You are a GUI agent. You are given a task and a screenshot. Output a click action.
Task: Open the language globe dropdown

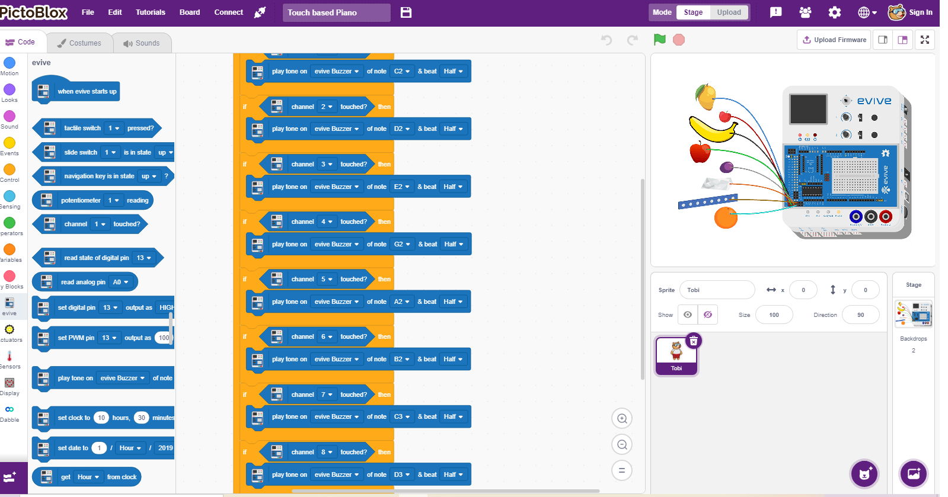[x=867, y=12]
